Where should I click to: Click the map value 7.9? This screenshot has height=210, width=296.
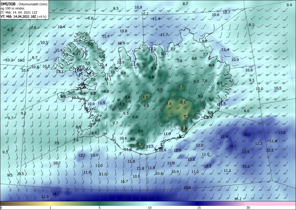[x=57, y=143]
